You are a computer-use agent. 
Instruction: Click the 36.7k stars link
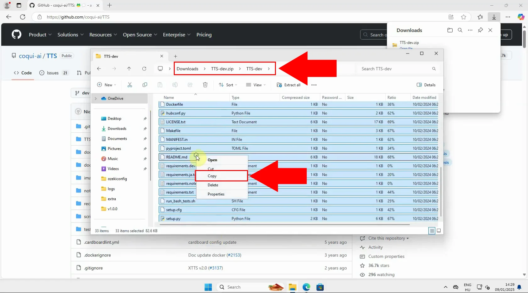click(379, 266)
